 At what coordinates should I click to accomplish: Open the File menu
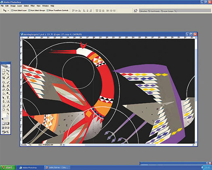(x=2, y=6)
